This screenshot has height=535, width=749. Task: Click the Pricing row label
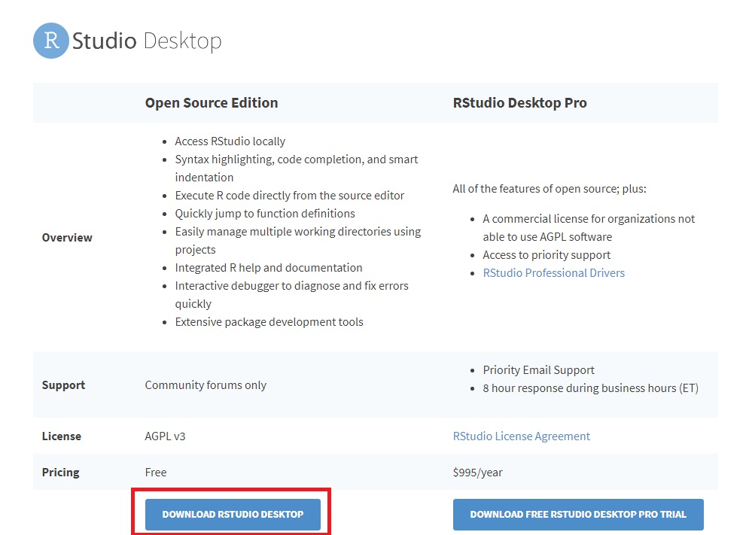[x=61, y=473]
